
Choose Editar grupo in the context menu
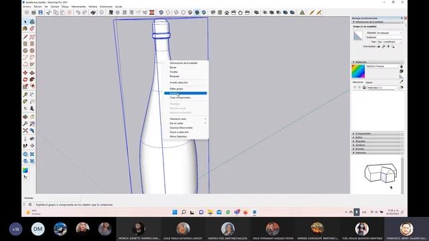pyautogui.click(x=186, y=89)
